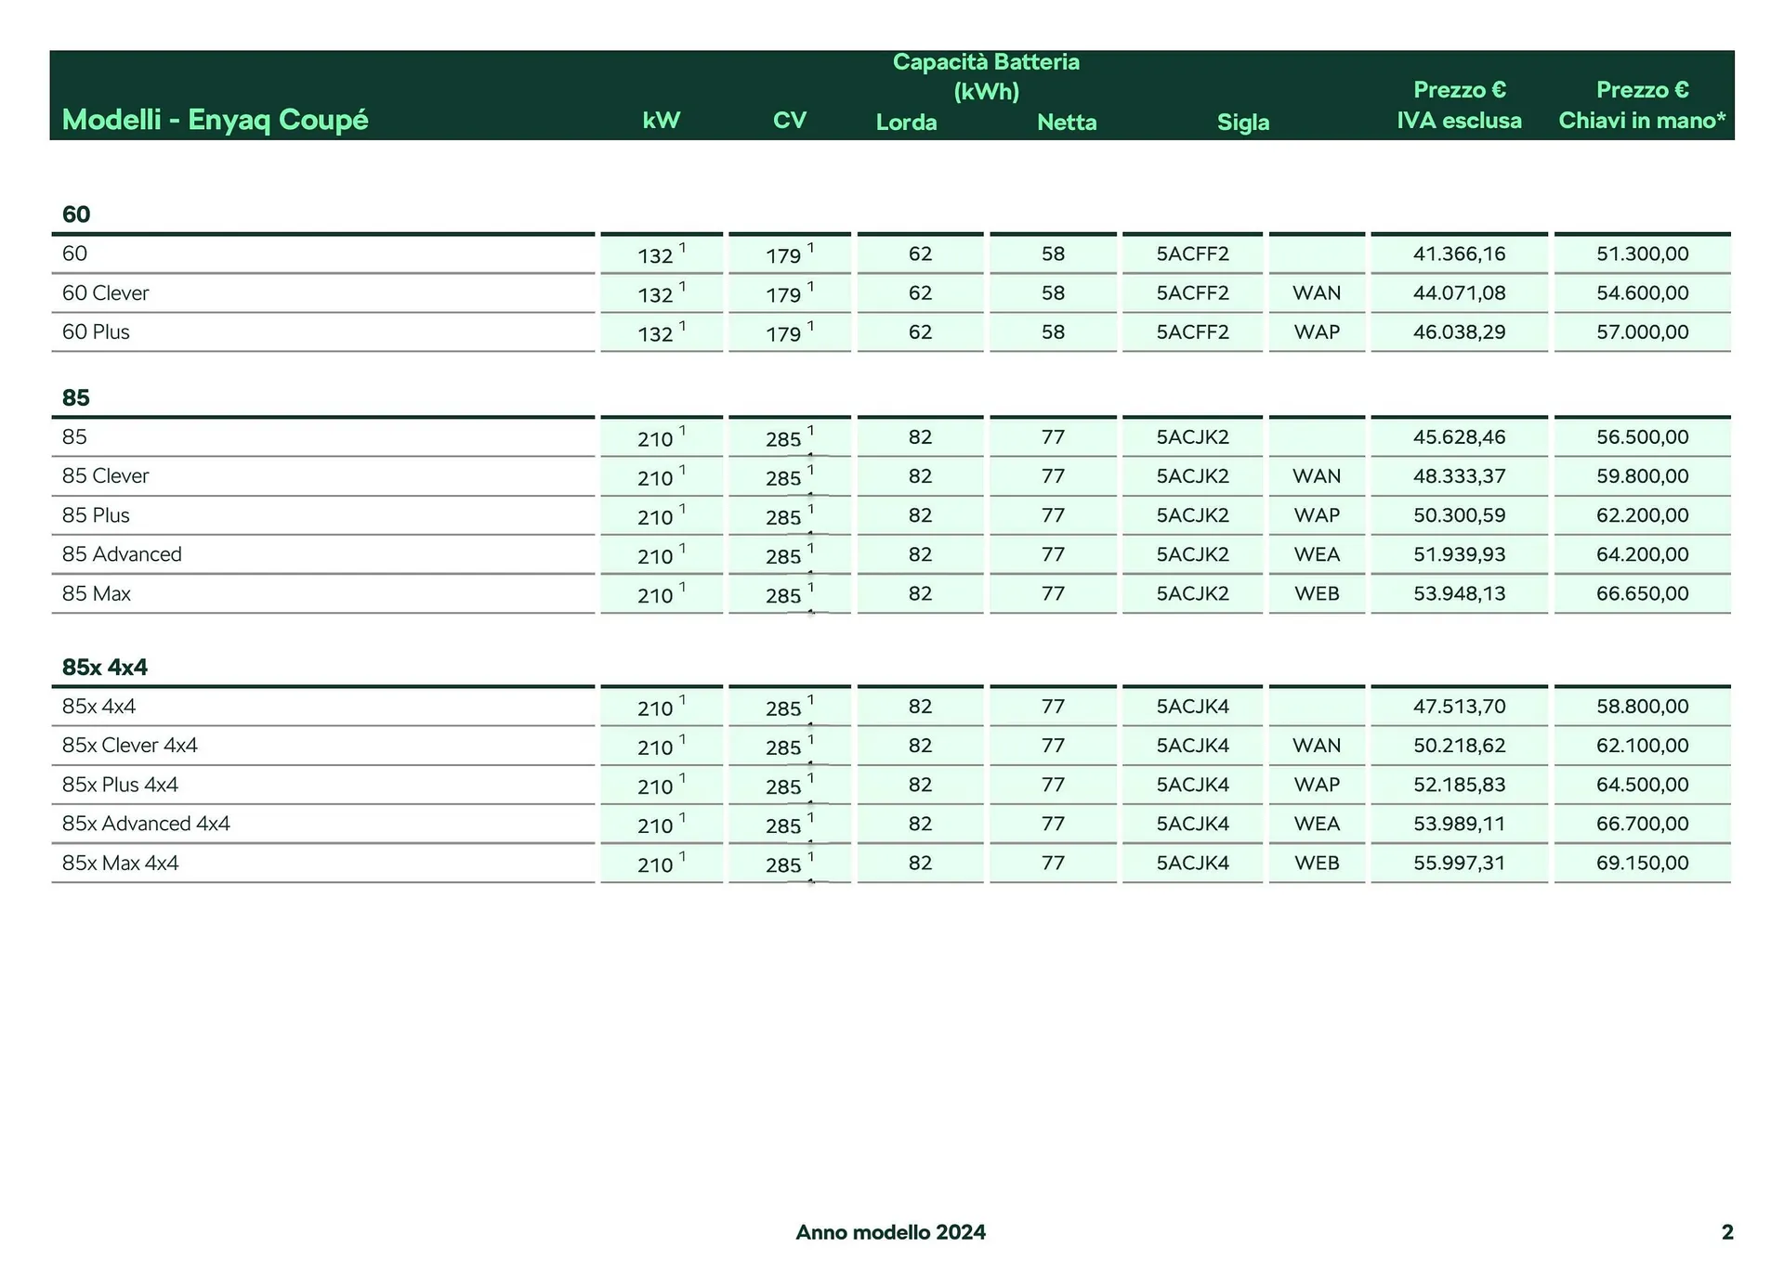The width and height of the screenshot is (1784, 1261).
Task: Select the '60 Clever' model row name
Action: (105, 293)
